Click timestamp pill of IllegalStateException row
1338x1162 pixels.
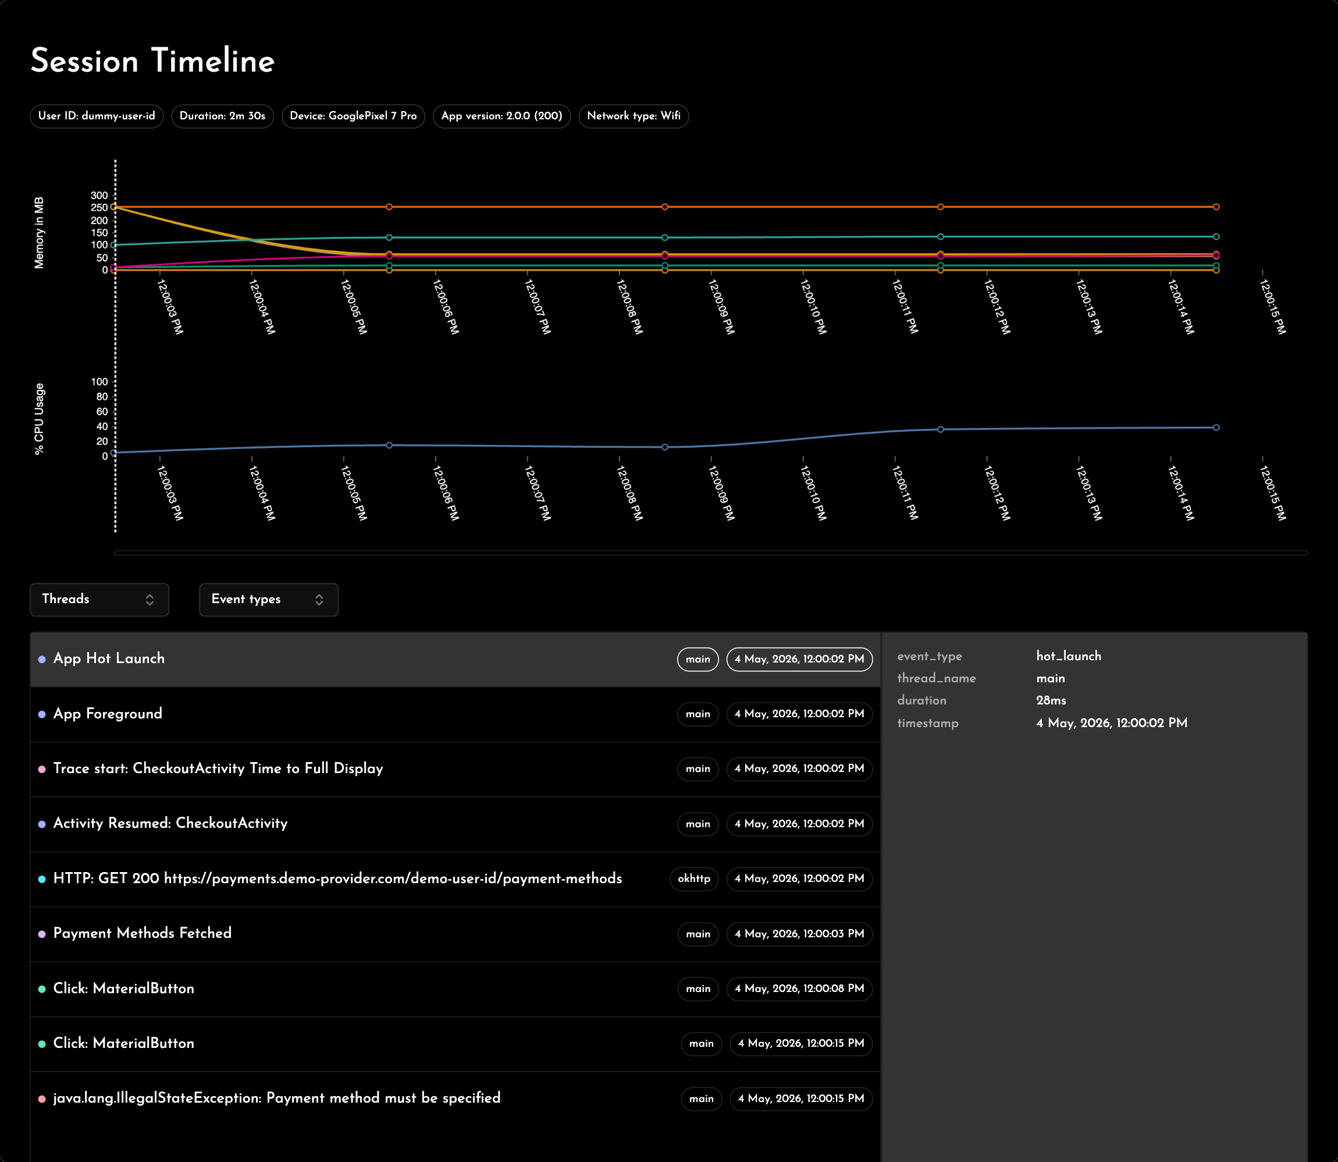tap(801, 1099)
